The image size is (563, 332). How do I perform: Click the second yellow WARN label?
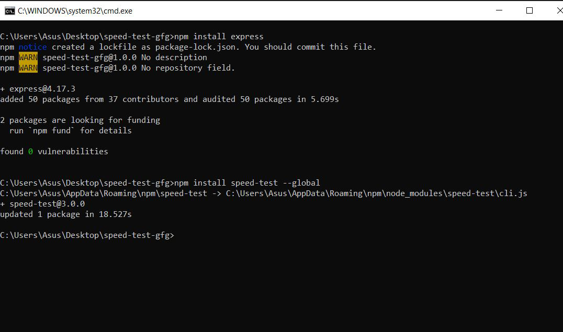[28, 68]
